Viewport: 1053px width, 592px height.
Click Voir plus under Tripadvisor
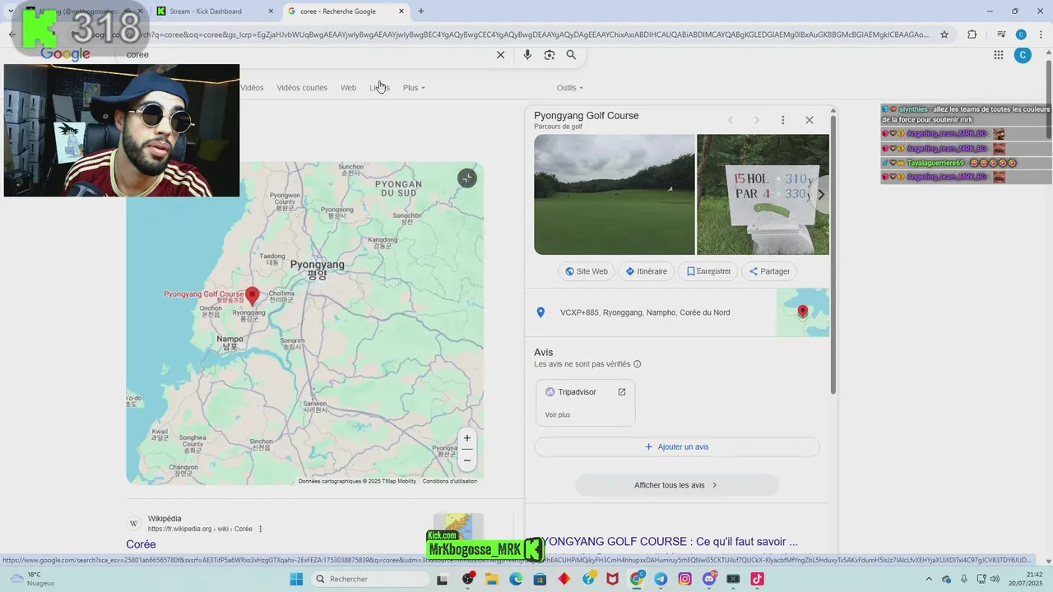click(558, 415)
